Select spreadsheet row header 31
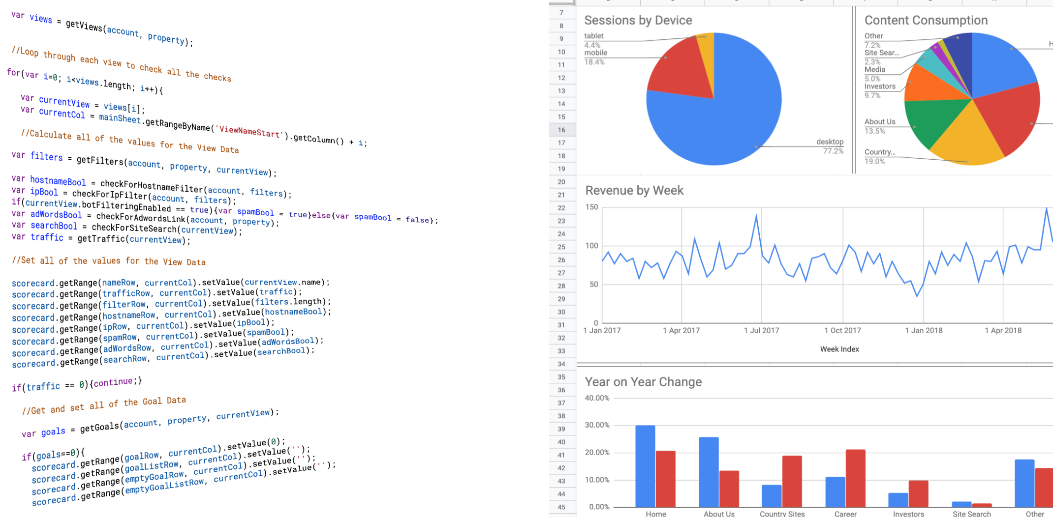 pos(561,325)
